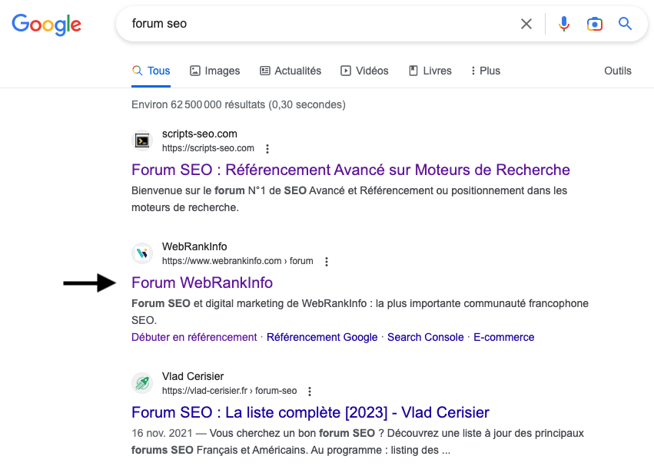Open Outils search tools
This screenshot has height=466, width=654.
tap(618, 71)
